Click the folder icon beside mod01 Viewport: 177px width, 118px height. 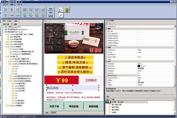pyautogui.click(x=11, y=59)
